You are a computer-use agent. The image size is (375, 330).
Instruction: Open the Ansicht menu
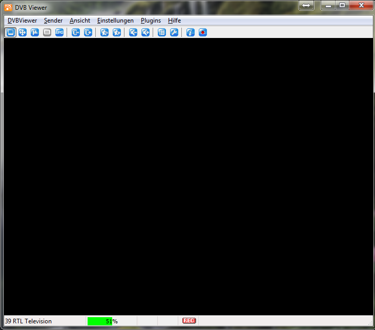tap(80, 21)
